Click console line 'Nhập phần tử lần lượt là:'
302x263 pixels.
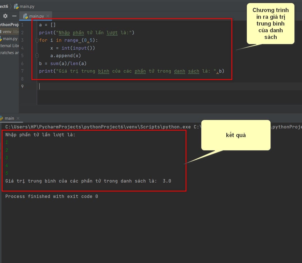point(40,135)
